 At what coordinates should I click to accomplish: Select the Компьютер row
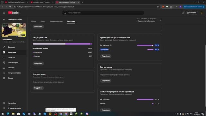tap(62, 52)
